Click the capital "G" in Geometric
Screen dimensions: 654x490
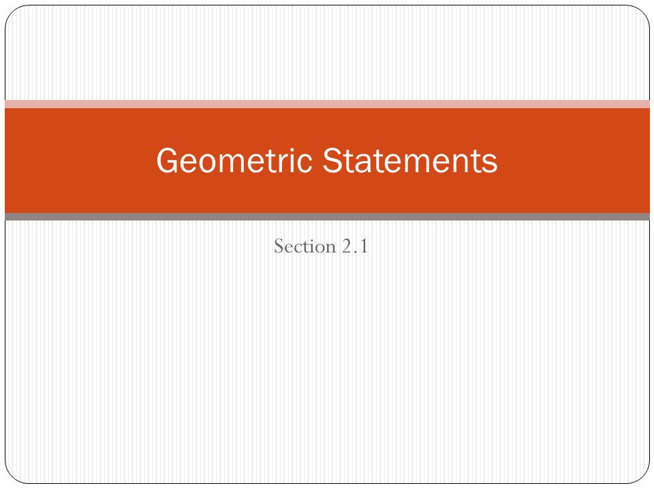tap(168, 161)
